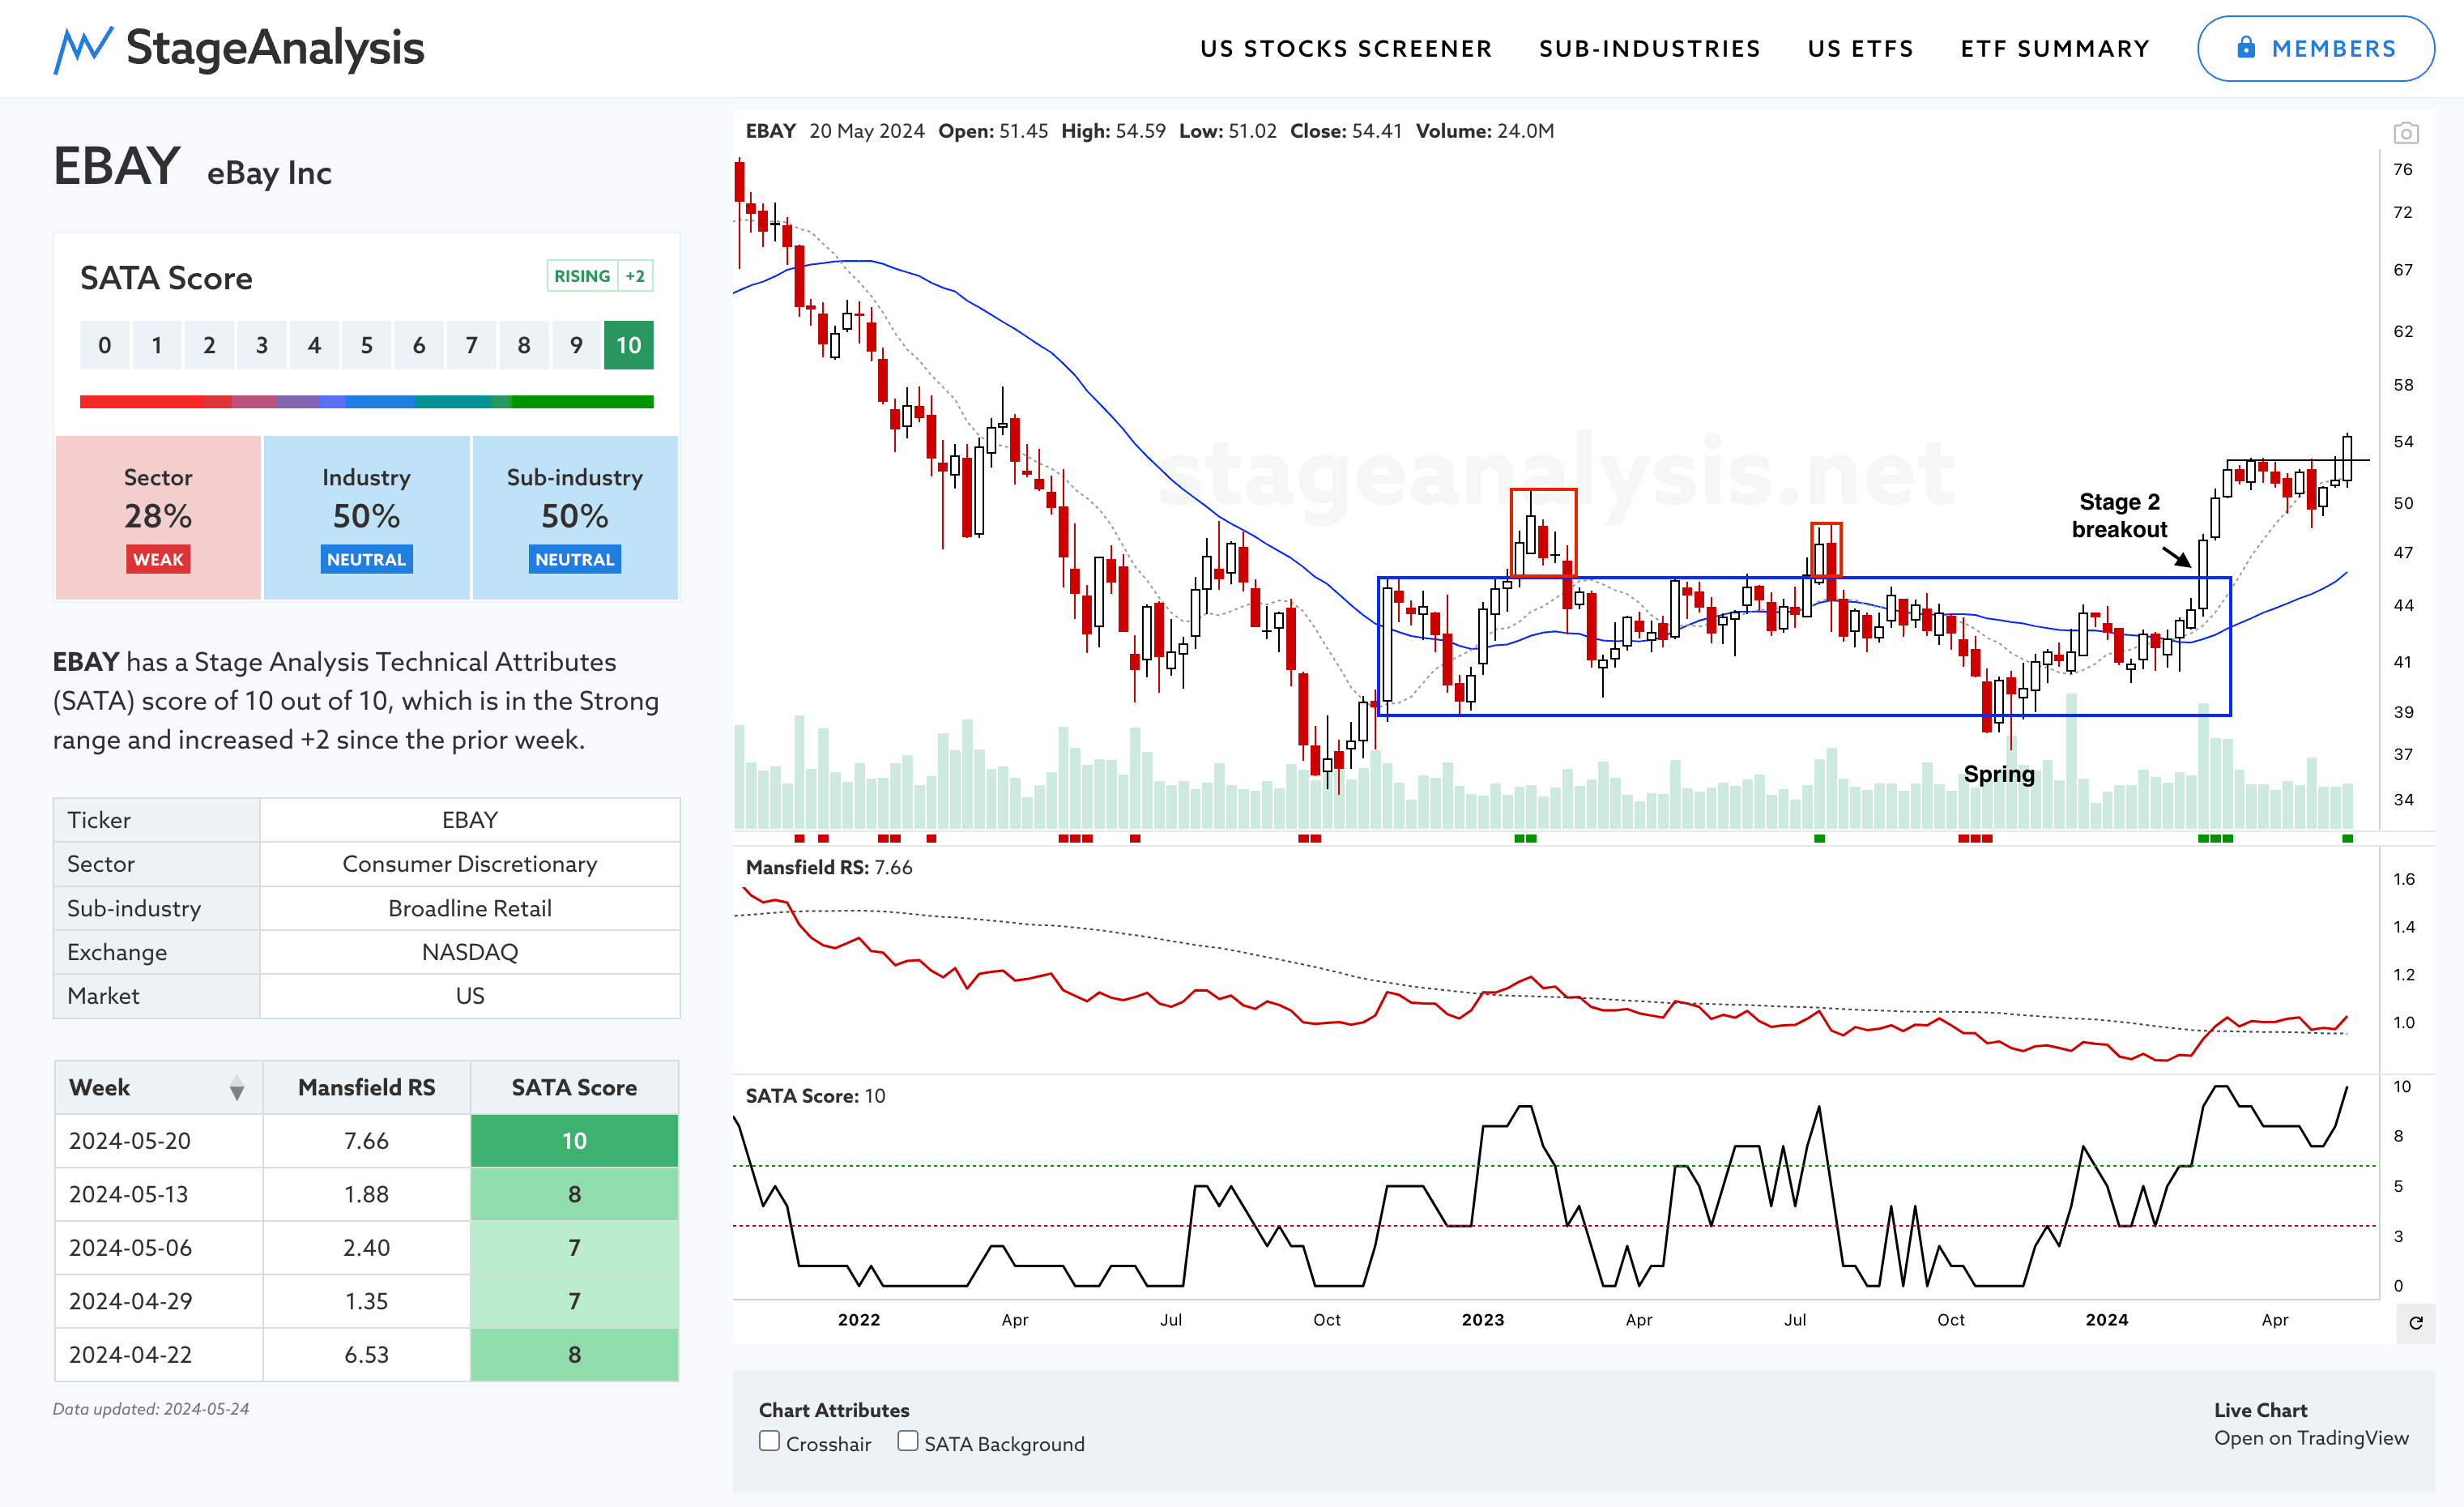Click the lock icon in Members button
This screenshot has height=1507, width=2464.
[2246, 48]
